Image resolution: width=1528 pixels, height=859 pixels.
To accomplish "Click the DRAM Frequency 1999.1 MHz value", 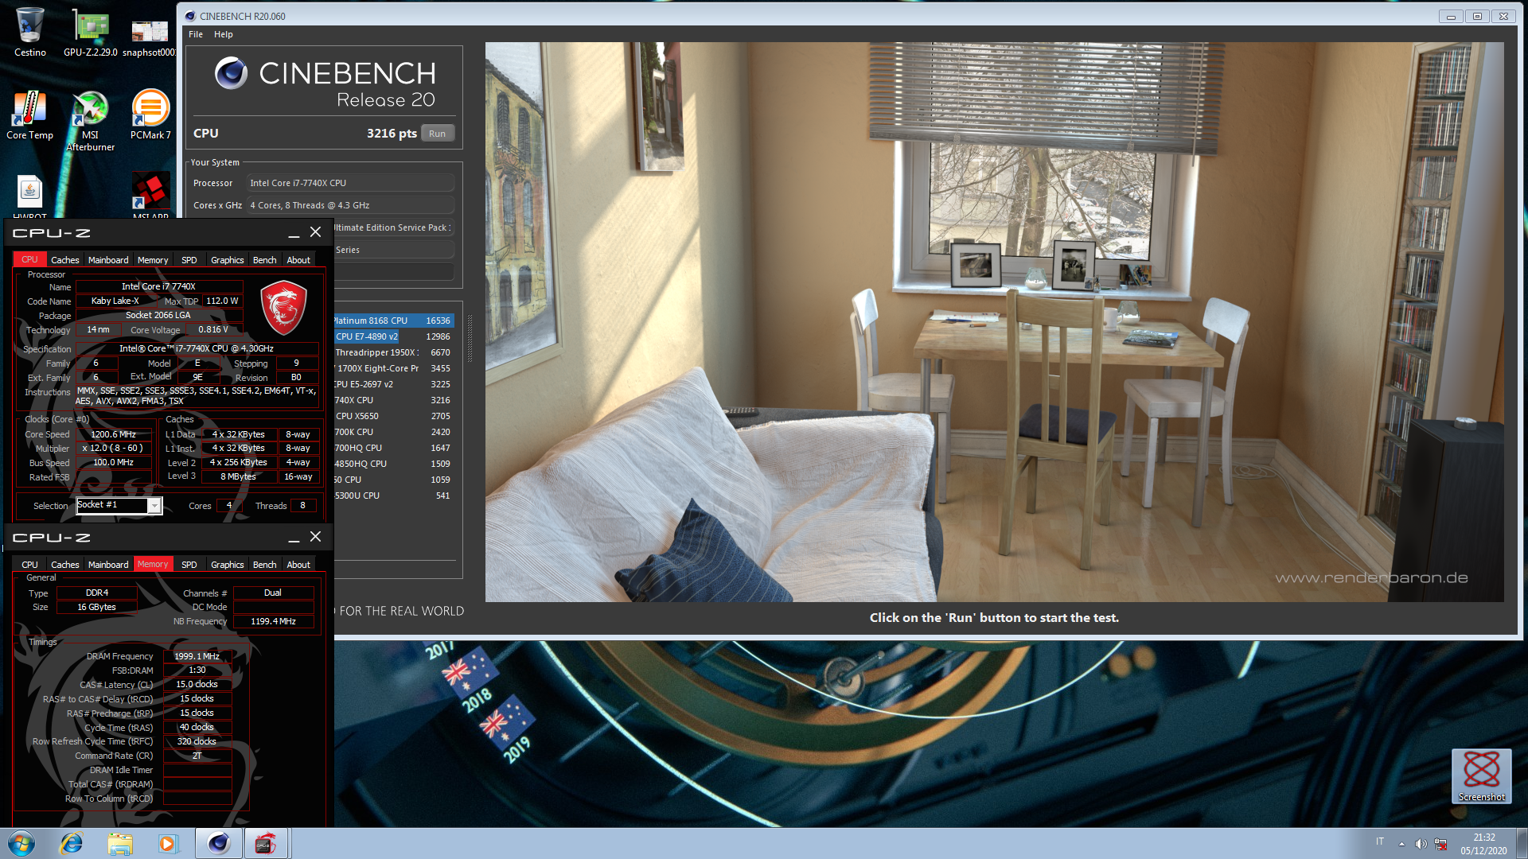I will (x=197, y=656).
